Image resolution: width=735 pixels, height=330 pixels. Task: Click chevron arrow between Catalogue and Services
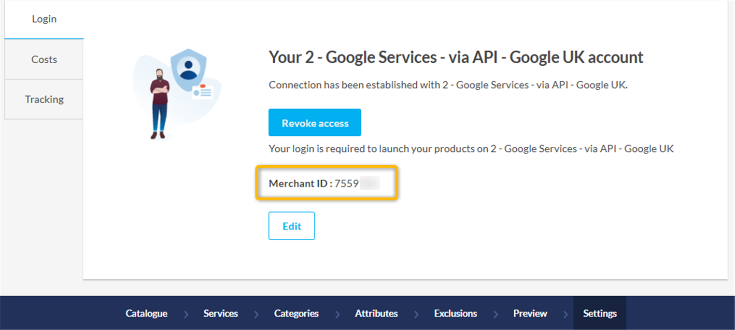[186, 314]
